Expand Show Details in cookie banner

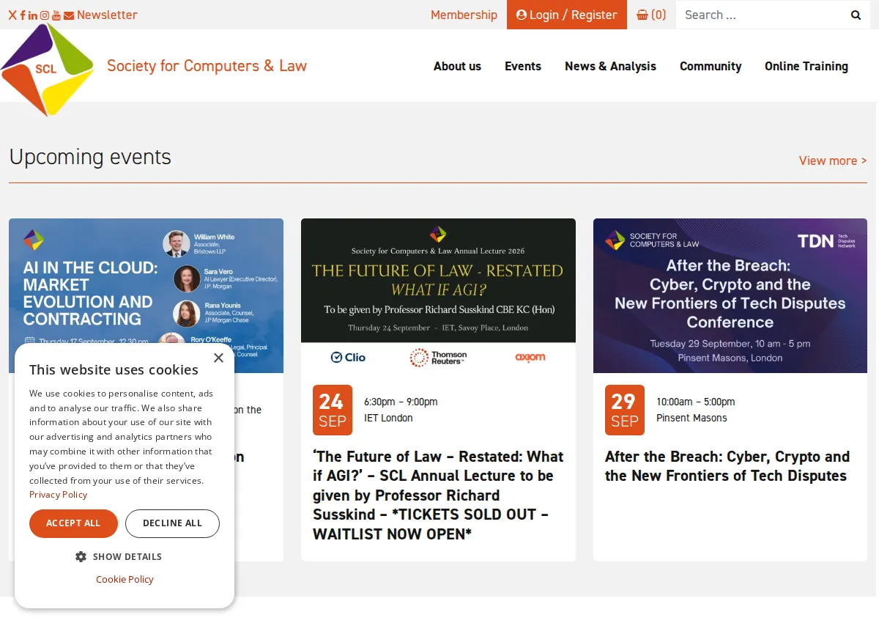tap(119, 557)
